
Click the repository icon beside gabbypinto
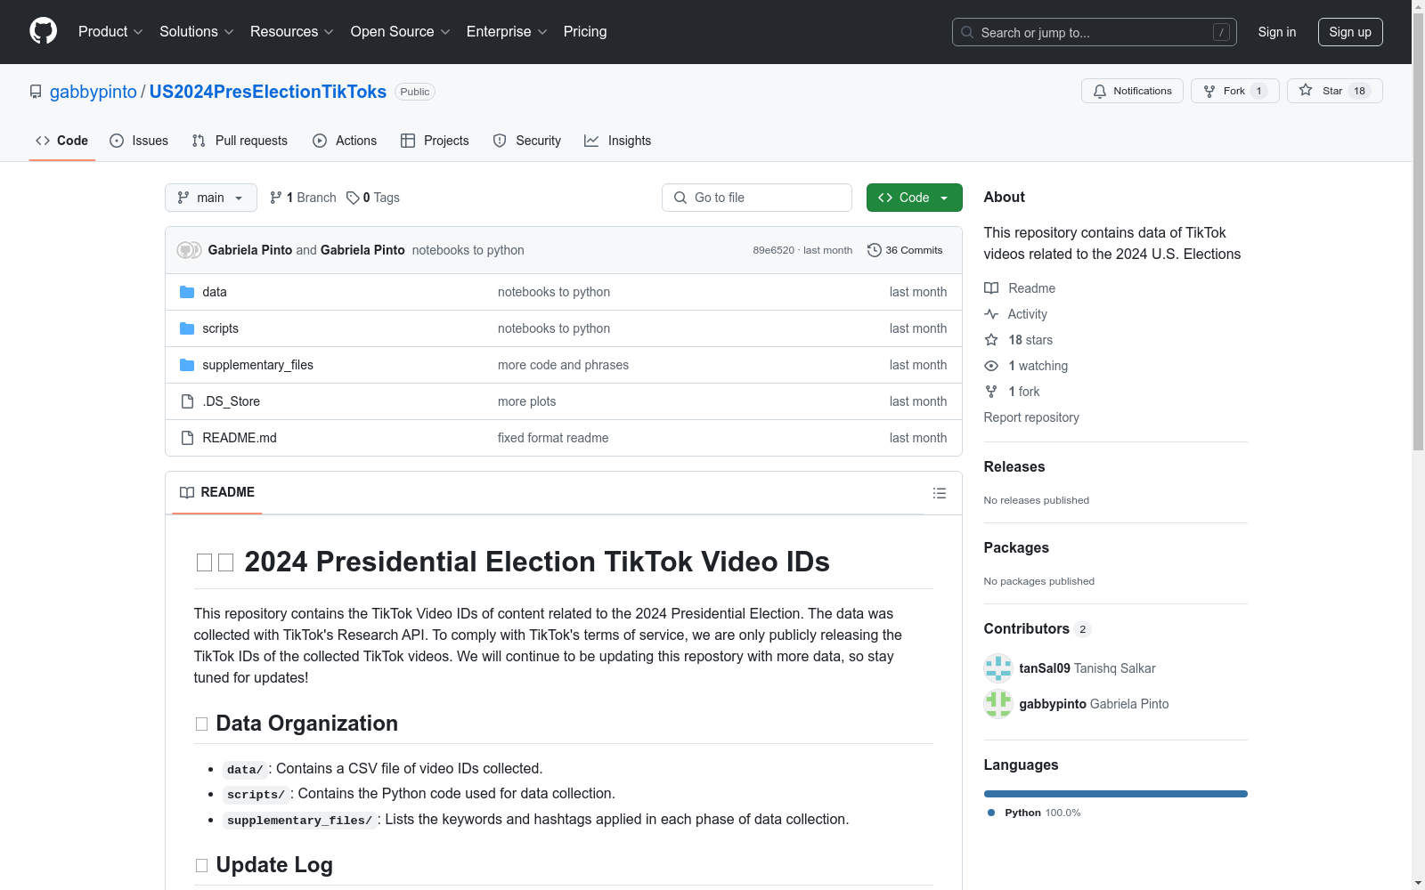[36, 92]
